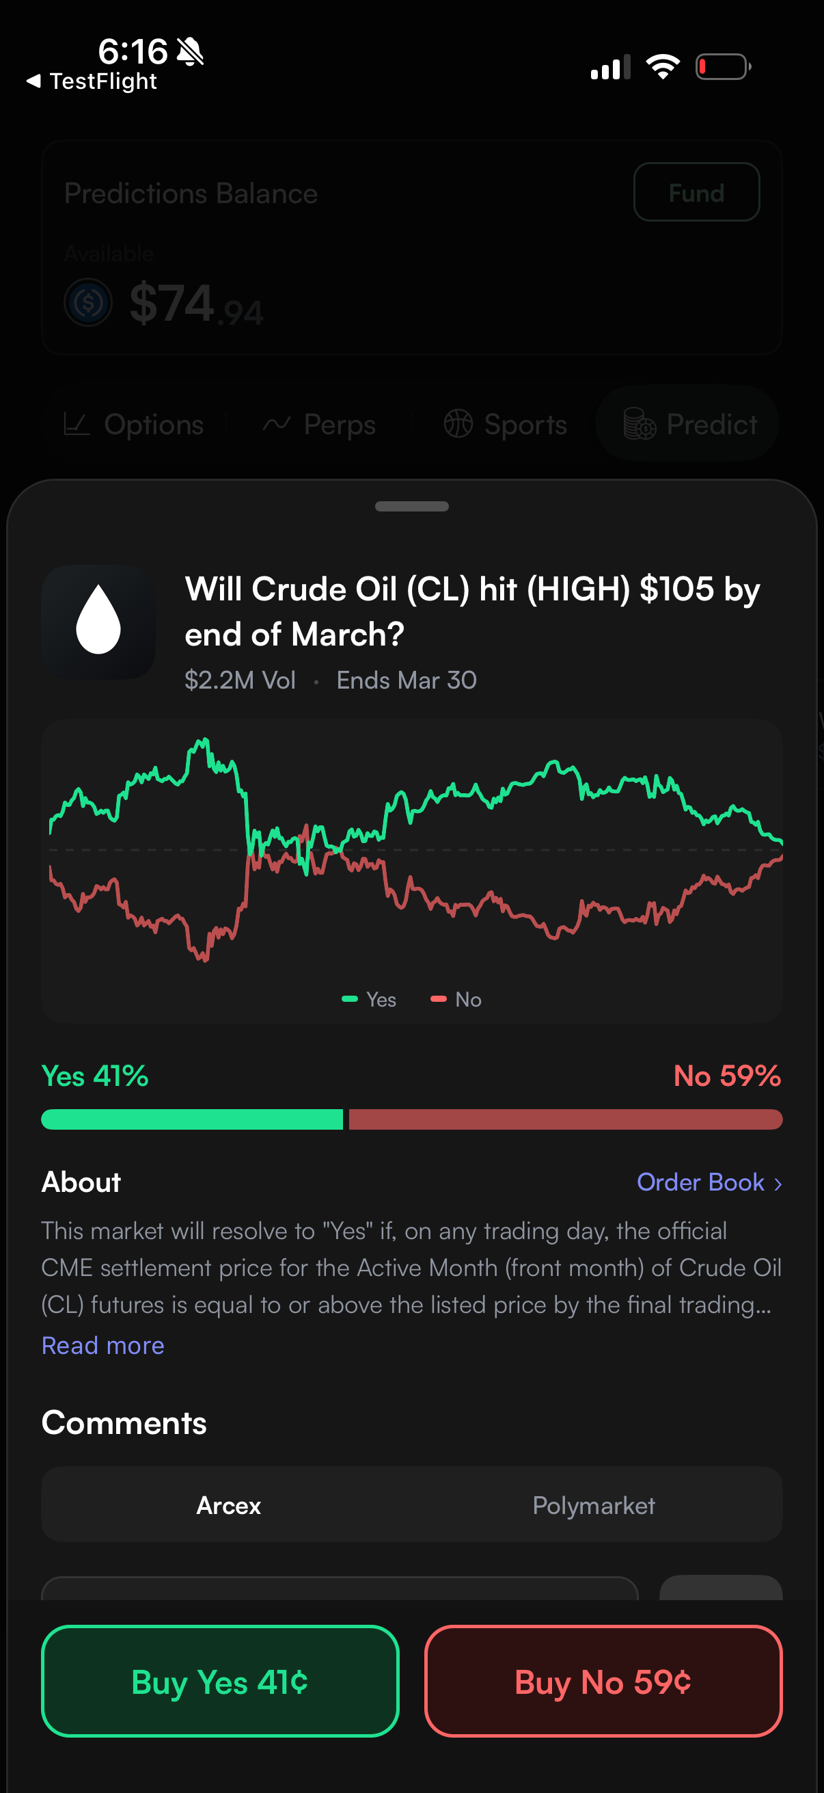This screenshot has width=824, height=1793.
Task: Tap the Options chart icon
Action: pyautogui.click(x=77, y=424)
